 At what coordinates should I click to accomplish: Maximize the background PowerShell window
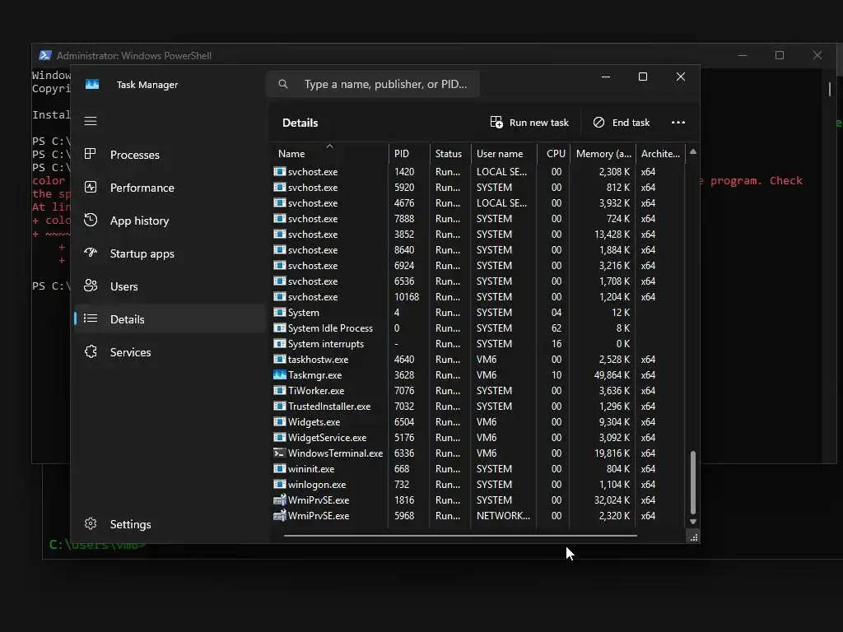(779, 55)
